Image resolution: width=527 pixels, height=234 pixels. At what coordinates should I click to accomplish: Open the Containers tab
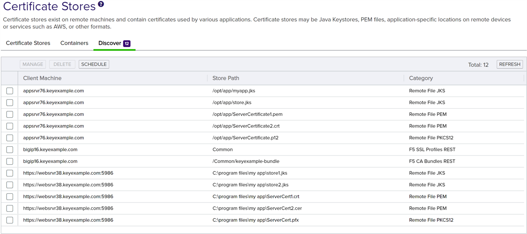point(74,43)
